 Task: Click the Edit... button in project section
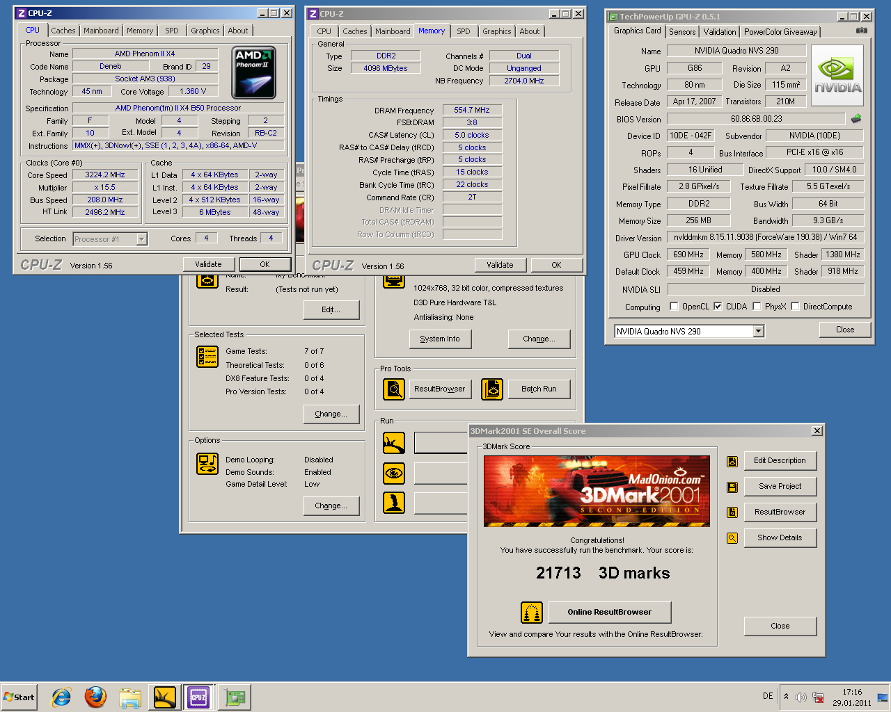[x=331, y=310]
